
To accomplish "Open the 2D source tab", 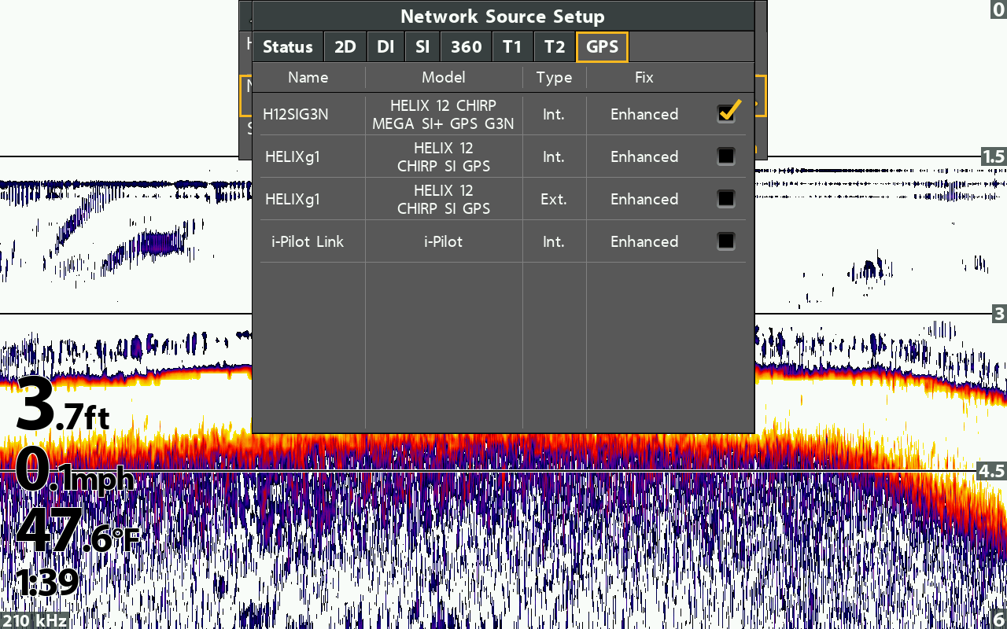I will coord(345,47).
